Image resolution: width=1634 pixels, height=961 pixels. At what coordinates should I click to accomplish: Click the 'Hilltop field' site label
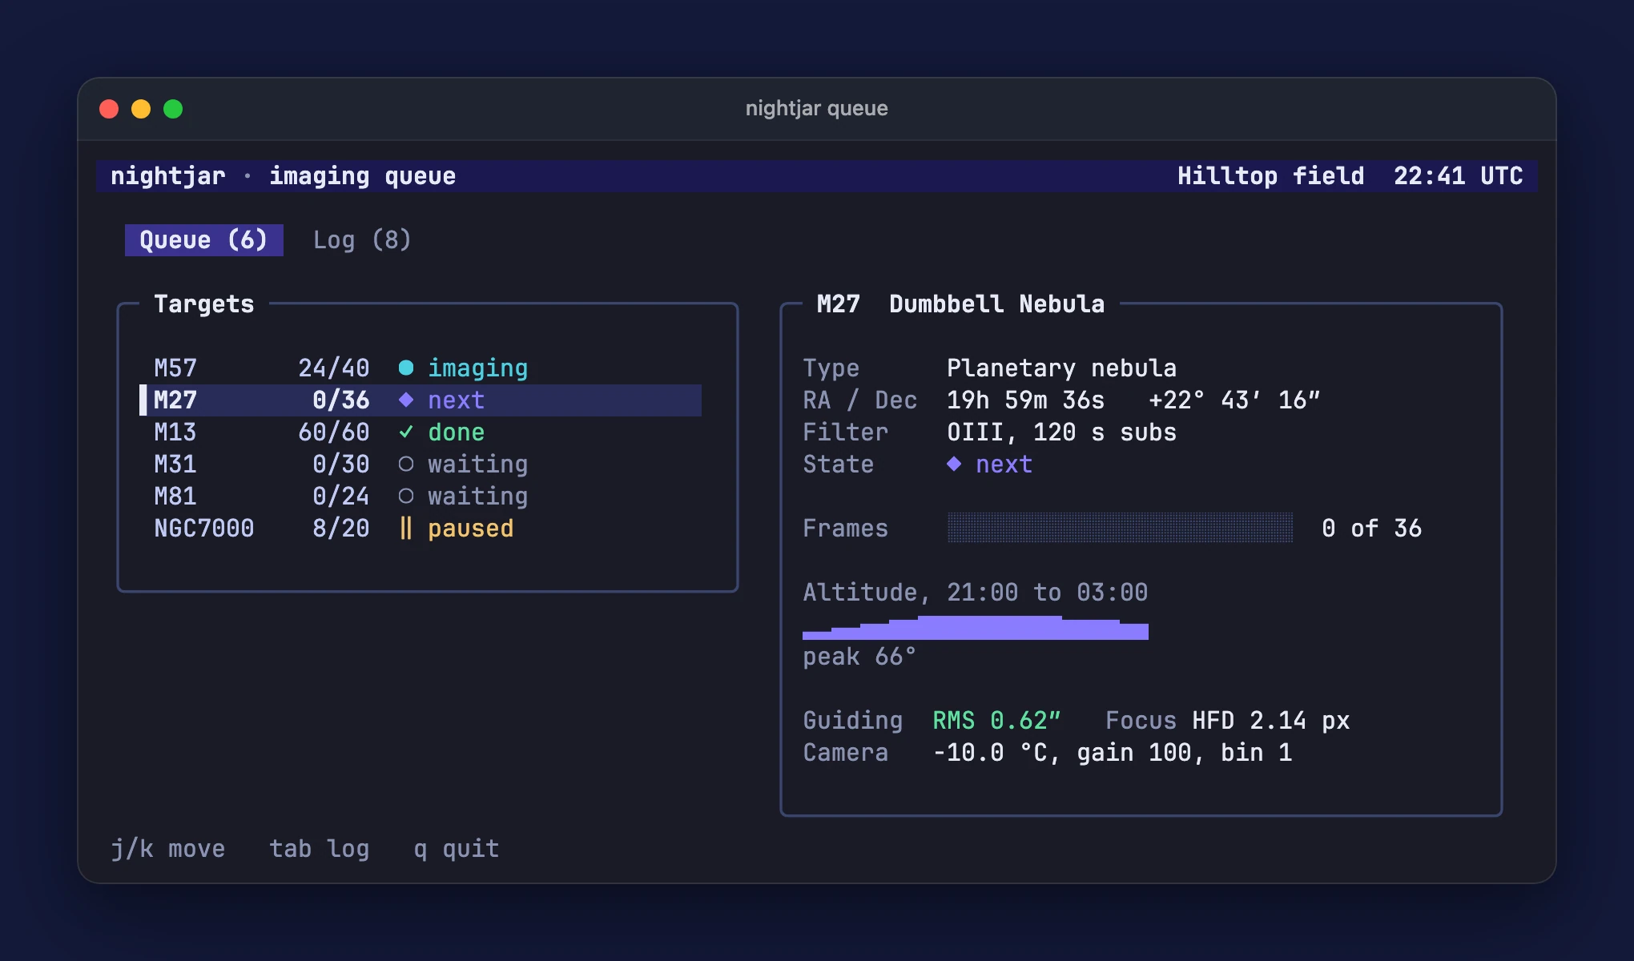(x=1271, y=175)
